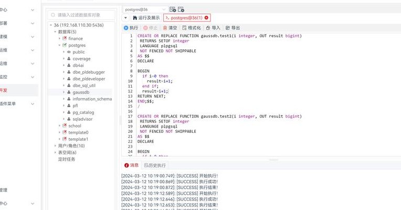Expand the 监控 sidebar menu chevron

tap(33, 77)
